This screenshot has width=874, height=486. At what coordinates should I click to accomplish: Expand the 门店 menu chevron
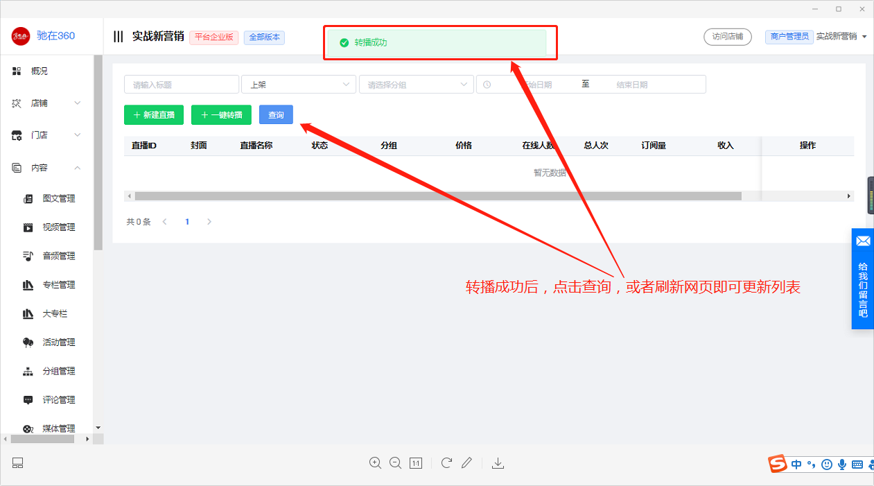click(x=78, y=135)
